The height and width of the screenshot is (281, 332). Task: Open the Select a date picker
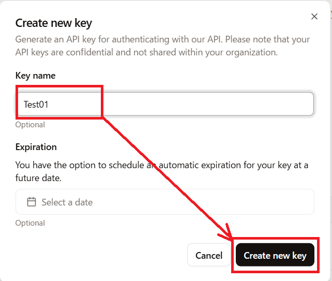pyautogui.click(x=164, y=202)
